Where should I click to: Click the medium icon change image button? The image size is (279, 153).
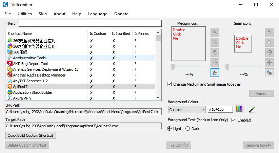click(x=215, y=73)
